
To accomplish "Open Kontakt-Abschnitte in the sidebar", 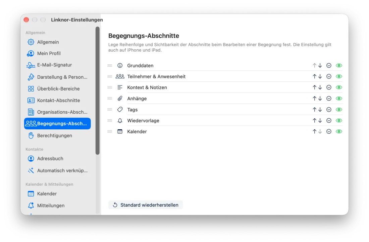I will coord(57,101).
